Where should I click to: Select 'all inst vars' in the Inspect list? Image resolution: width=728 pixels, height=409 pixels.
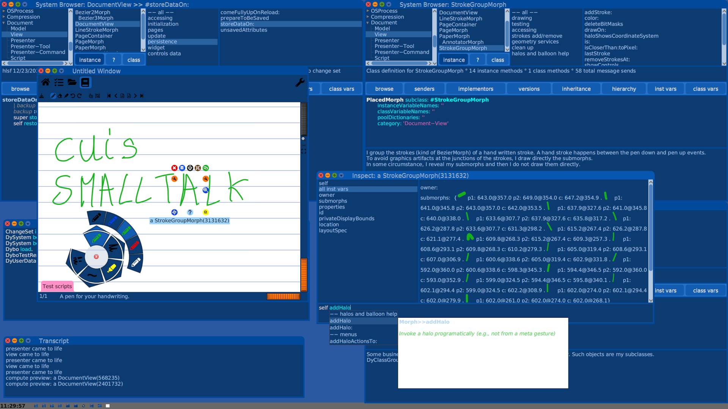coord(367,189)
